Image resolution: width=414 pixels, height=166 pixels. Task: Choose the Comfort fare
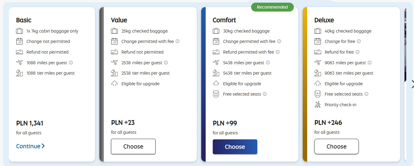[235, 147]
